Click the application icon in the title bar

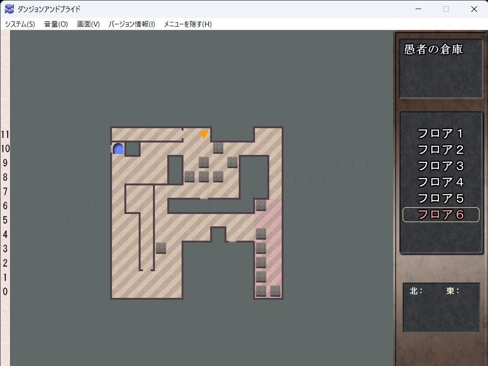click(9, 9)
